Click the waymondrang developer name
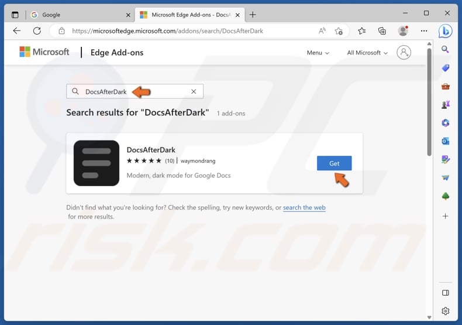This screenshot has width=462, height=325. click(198, 161)
